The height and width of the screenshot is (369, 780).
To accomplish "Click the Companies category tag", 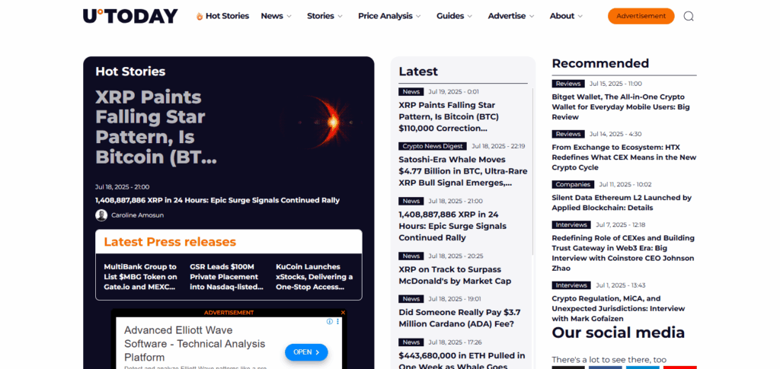I will pos(573,184).
